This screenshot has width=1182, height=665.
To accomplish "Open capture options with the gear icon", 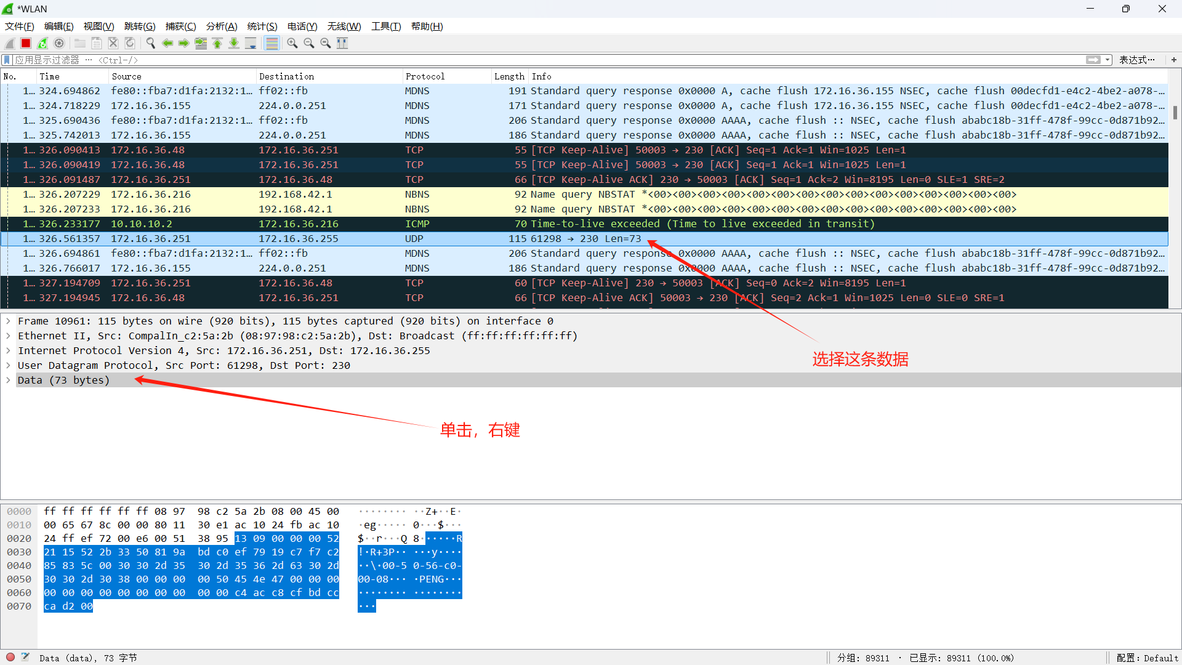I will click(x=59, y=43).
